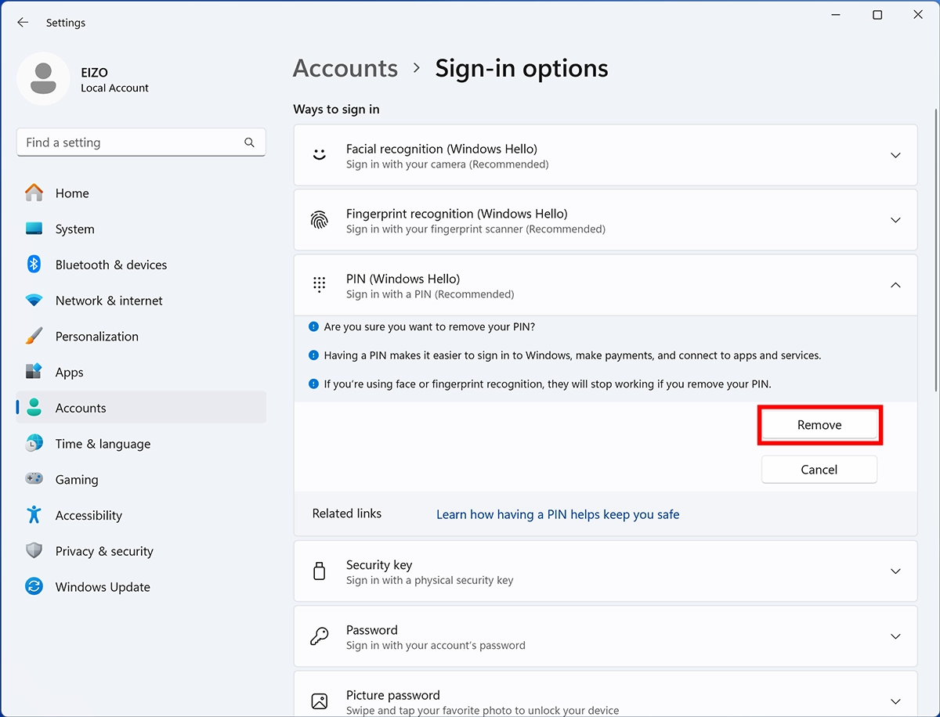This screenshot has height=717, width=940.
Task: Click 'Sign in with a physical security key' text
Action: point(430,580)
